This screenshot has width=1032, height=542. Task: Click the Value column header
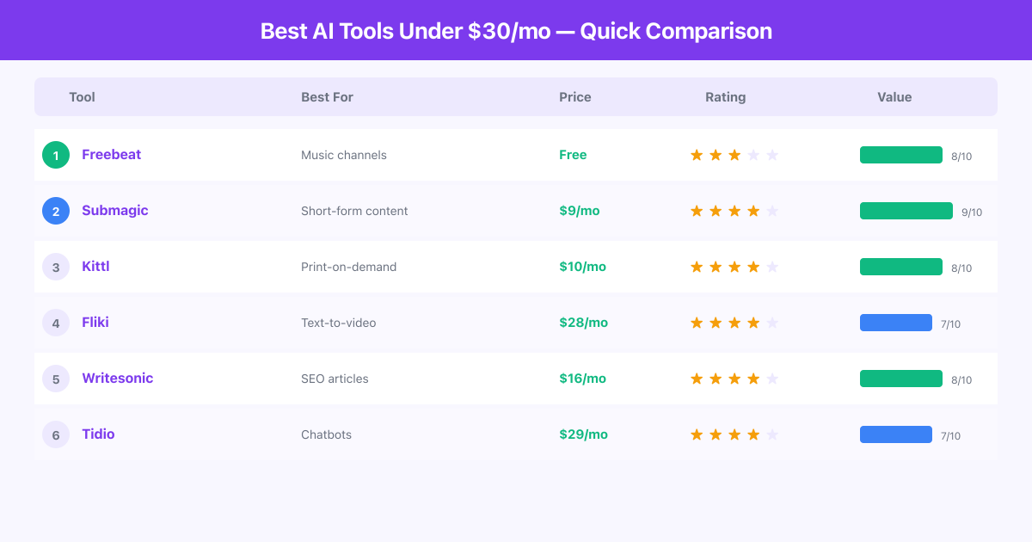pyautogui.click(x=894, y=97)
